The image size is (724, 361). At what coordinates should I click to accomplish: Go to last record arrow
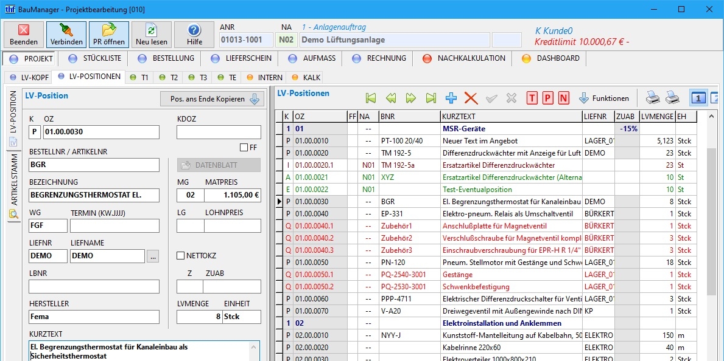coord(431,98)
